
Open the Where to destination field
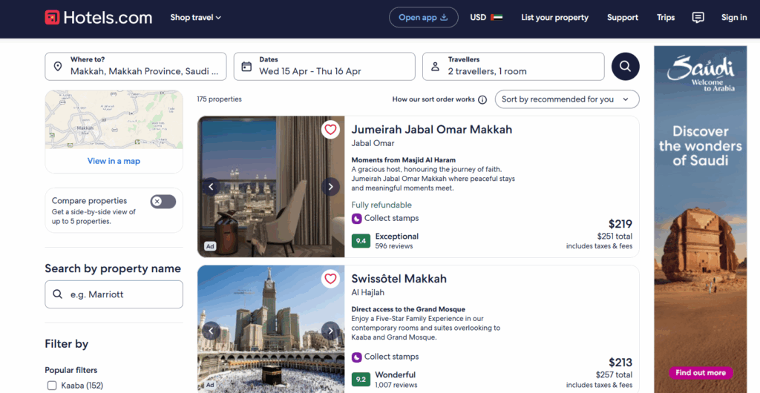tap(136, 66)
